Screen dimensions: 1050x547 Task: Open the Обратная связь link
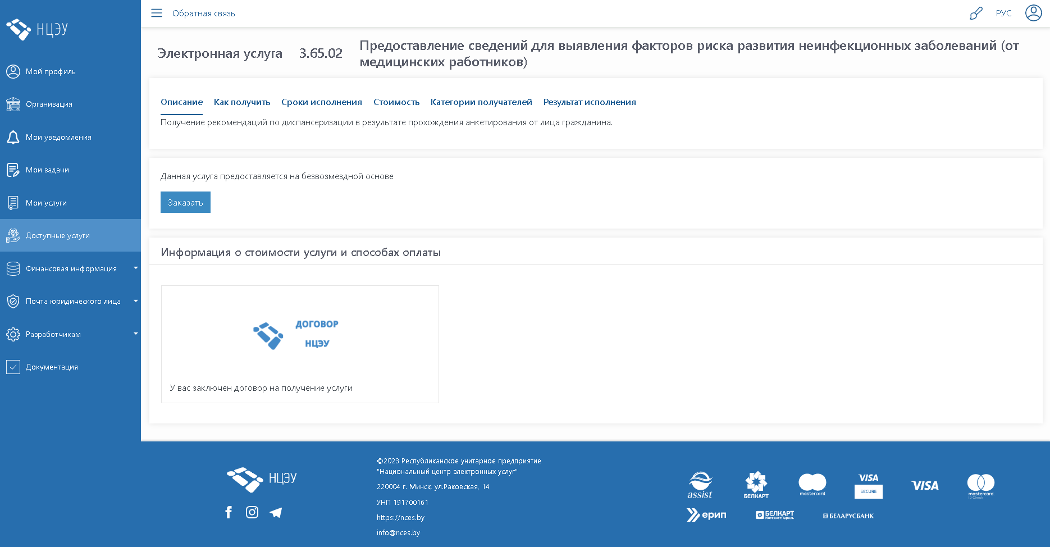[x=204, y=13]
